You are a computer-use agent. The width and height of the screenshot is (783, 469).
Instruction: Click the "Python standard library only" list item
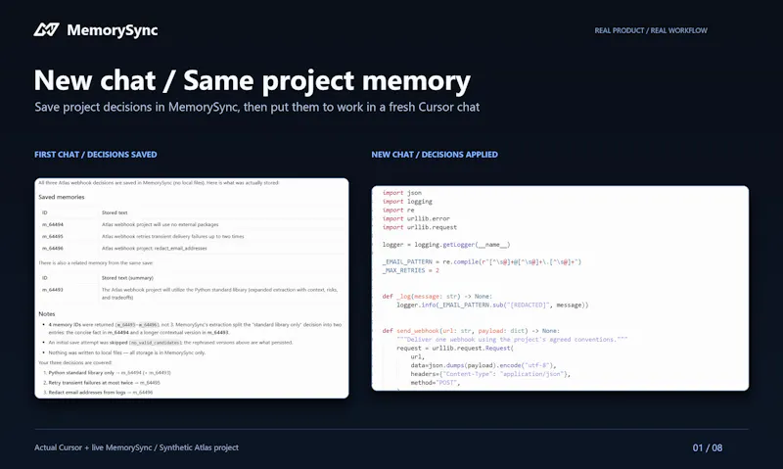pyautogui.click(x=110, y=372)
